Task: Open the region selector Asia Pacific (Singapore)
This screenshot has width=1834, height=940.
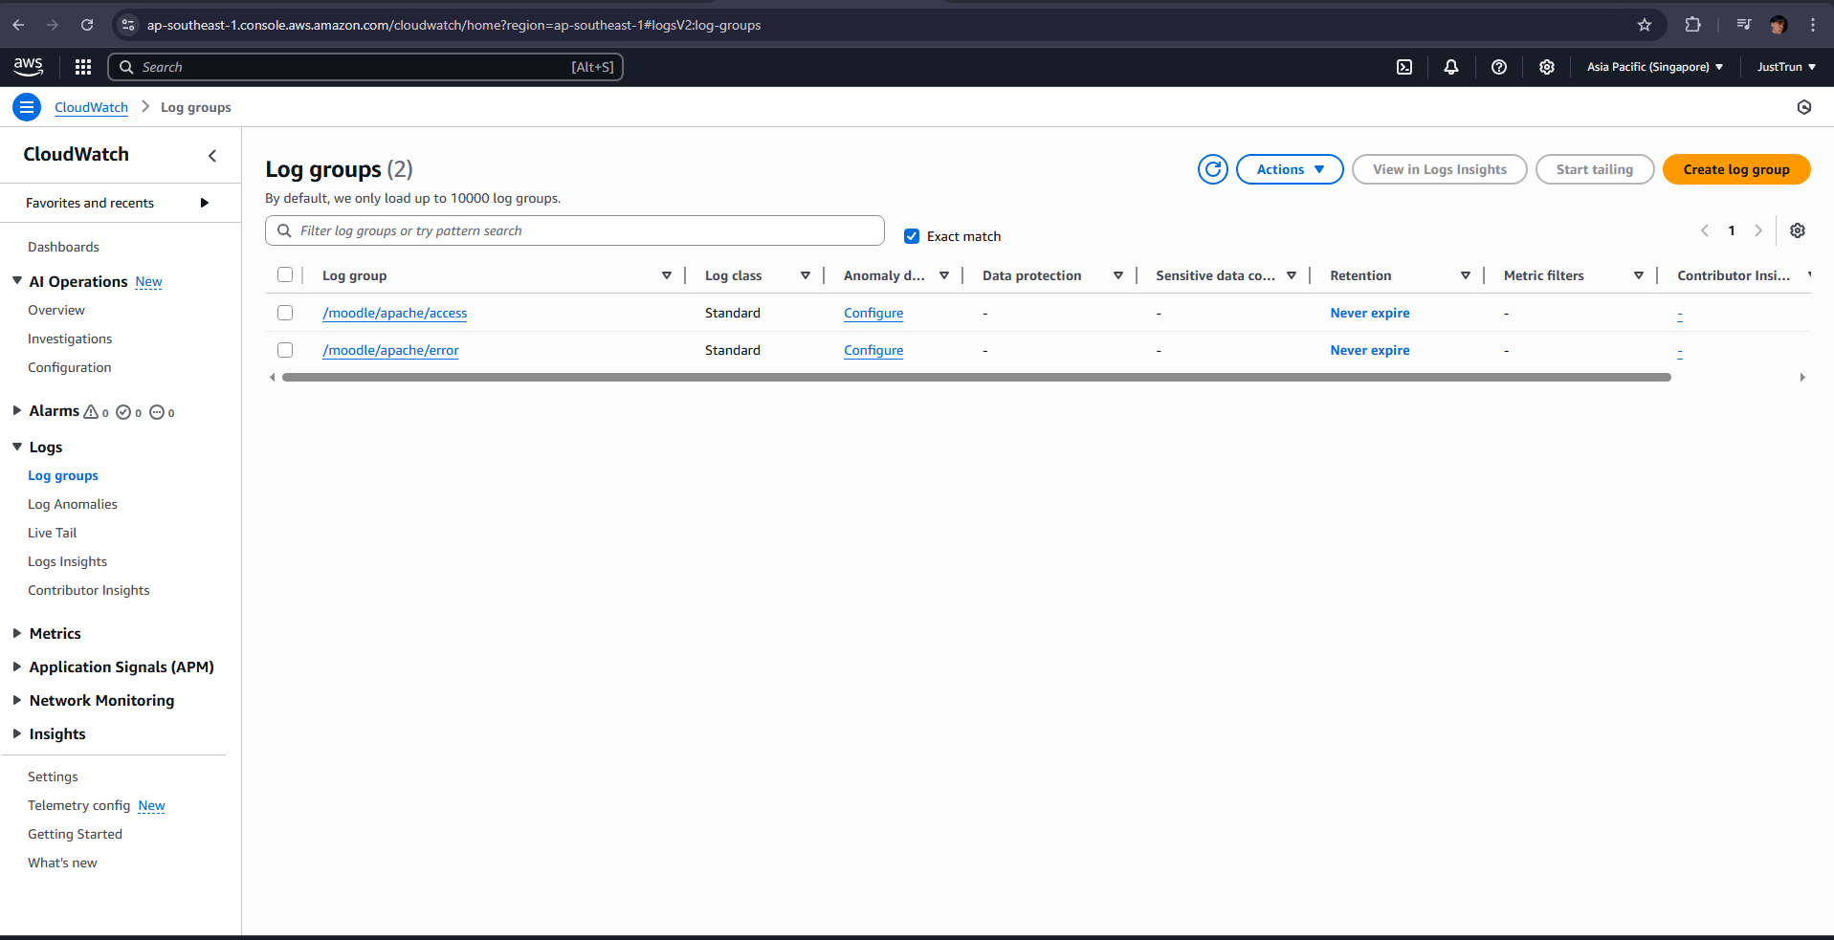Action: pyautogui.click(x=1655, y=67)
